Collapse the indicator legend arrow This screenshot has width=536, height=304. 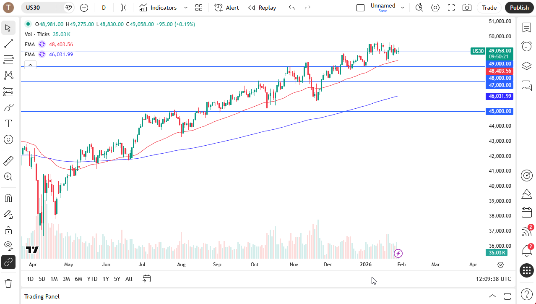tap(30, 65)
